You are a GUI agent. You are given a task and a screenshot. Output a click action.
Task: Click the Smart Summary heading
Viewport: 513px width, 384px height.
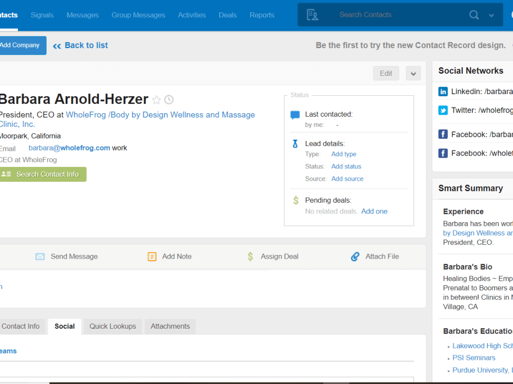pyautogui.click(x=470, y=188)
